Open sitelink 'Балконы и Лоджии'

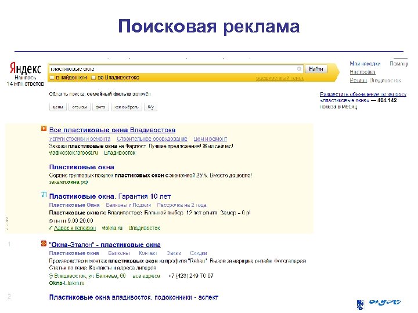pos(128,205)
